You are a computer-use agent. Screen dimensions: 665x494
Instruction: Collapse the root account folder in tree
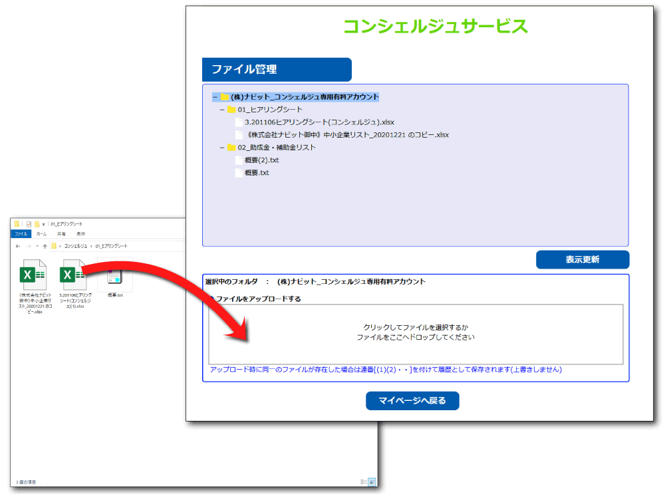point(215,97)
